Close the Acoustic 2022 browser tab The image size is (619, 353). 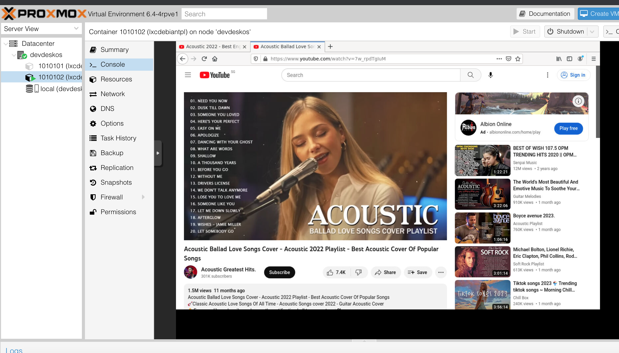[244, 47]
